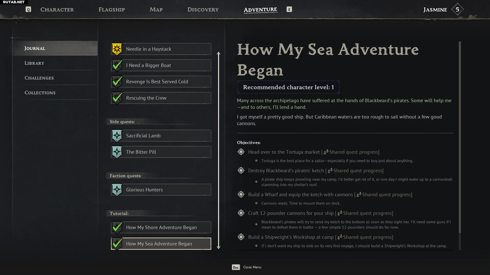Click green checkmark on Revenge Is Best Served Cold

117,82
